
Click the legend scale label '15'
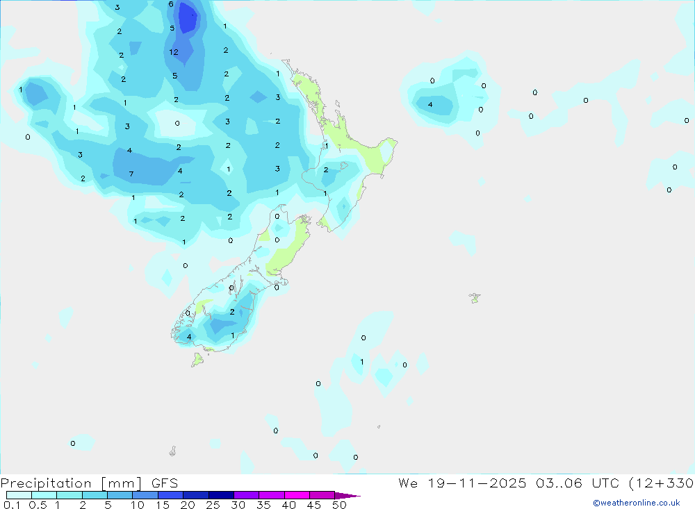pos(163,505)
